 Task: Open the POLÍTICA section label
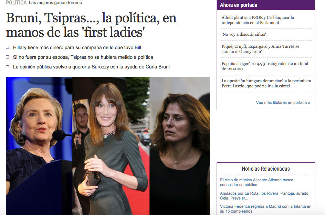point(17,3)
